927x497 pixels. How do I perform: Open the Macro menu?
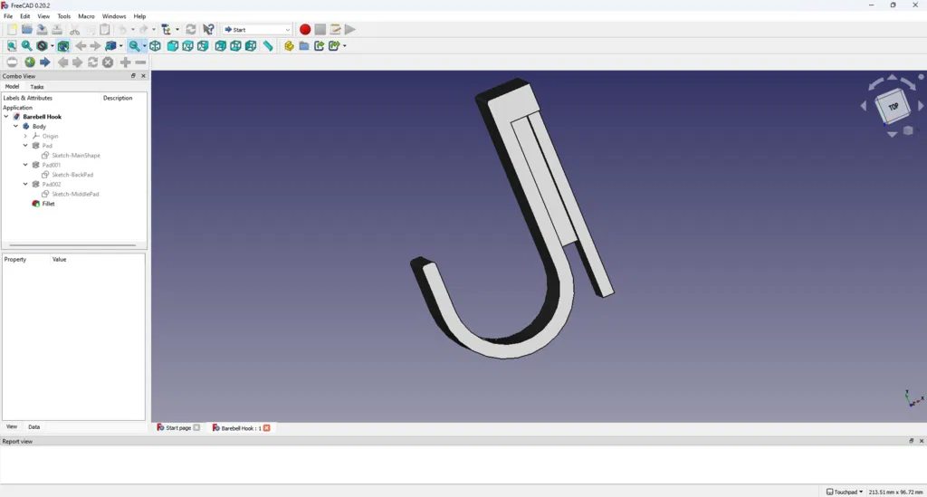click(86, 16)
